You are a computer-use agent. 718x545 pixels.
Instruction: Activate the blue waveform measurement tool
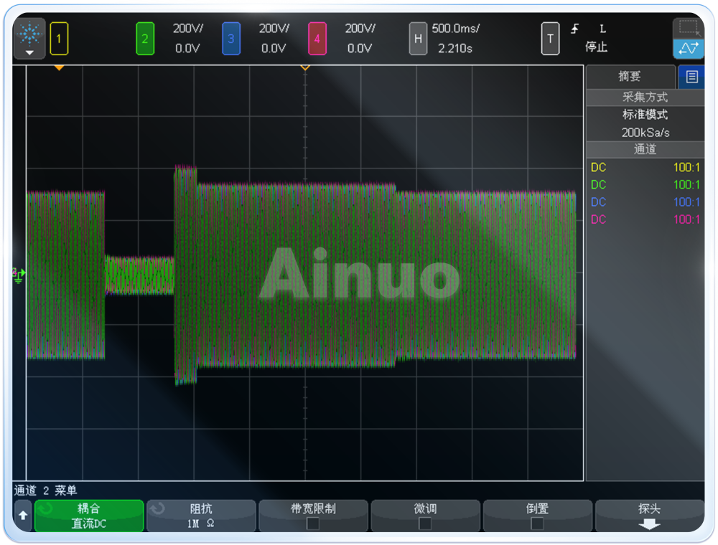(689, 49)
